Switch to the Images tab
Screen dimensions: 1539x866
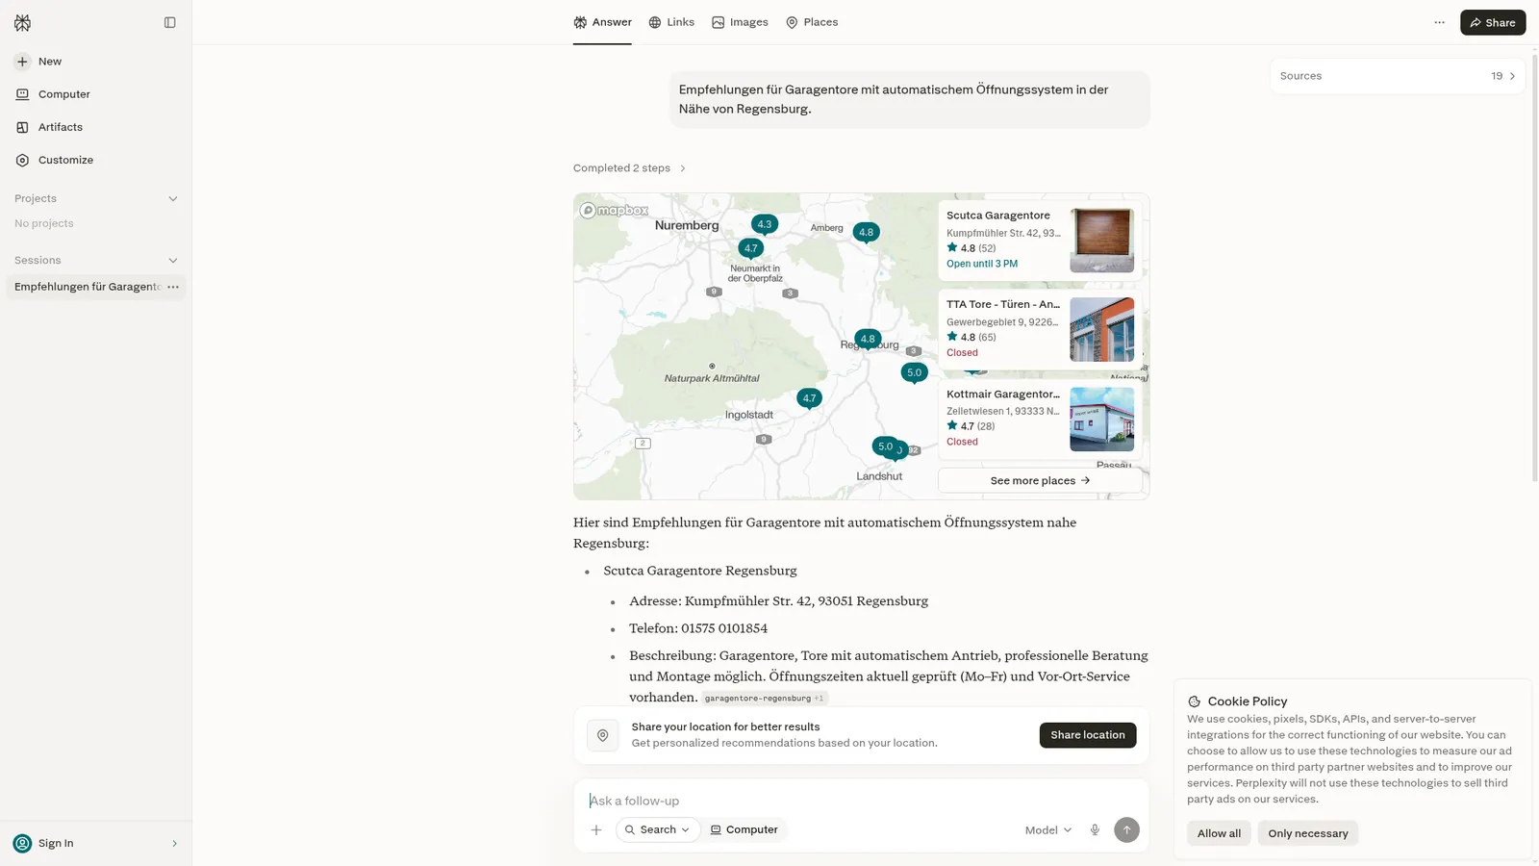pyautogui.click(x=740, y=22)
